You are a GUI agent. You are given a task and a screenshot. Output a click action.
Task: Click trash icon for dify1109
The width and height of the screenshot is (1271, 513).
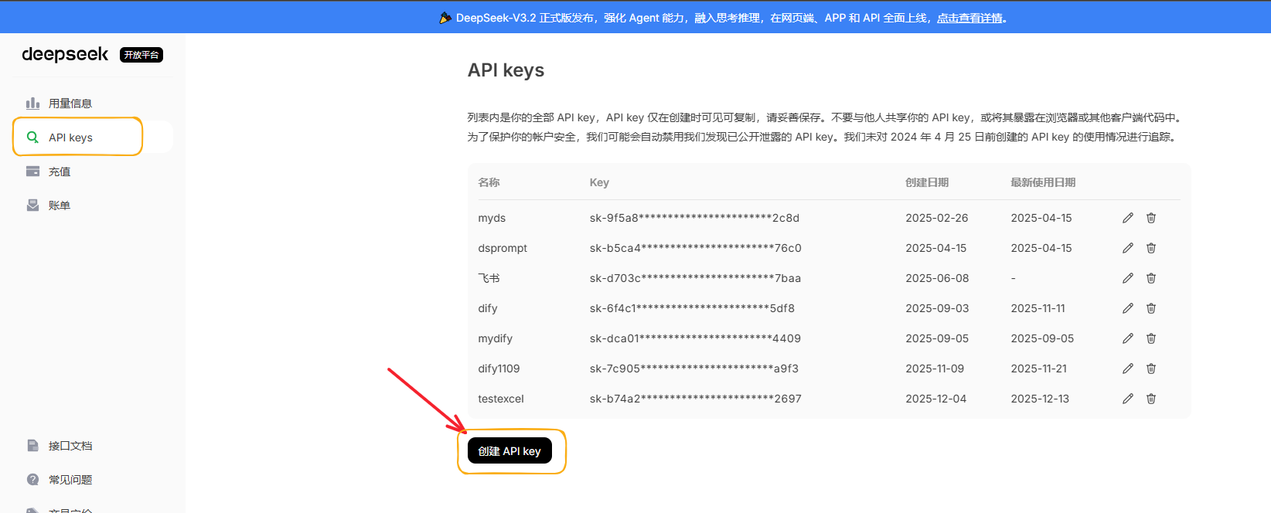pyautogui.click(x=1151, y=369)
